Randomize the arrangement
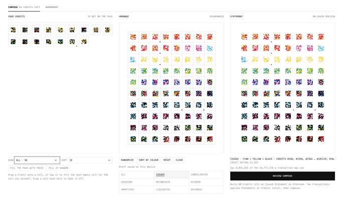The width and height of the screenshot is (341, 204). click(x=127, y=160)
